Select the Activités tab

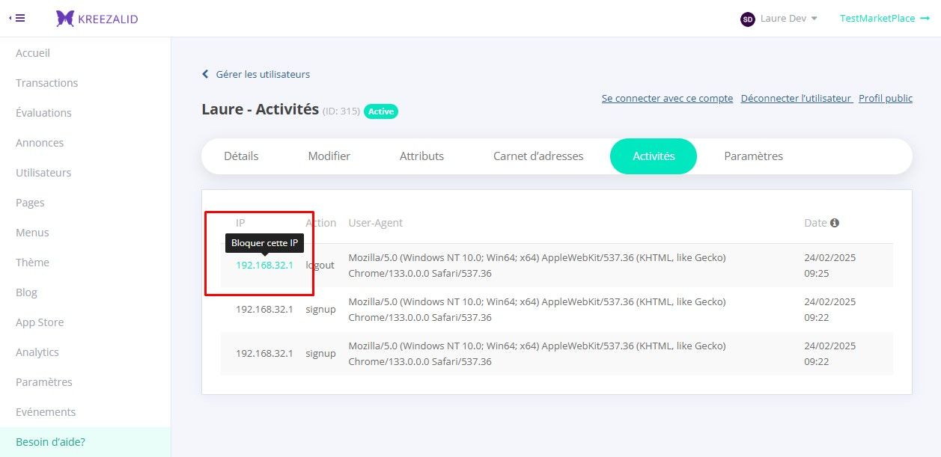[654, 156]
